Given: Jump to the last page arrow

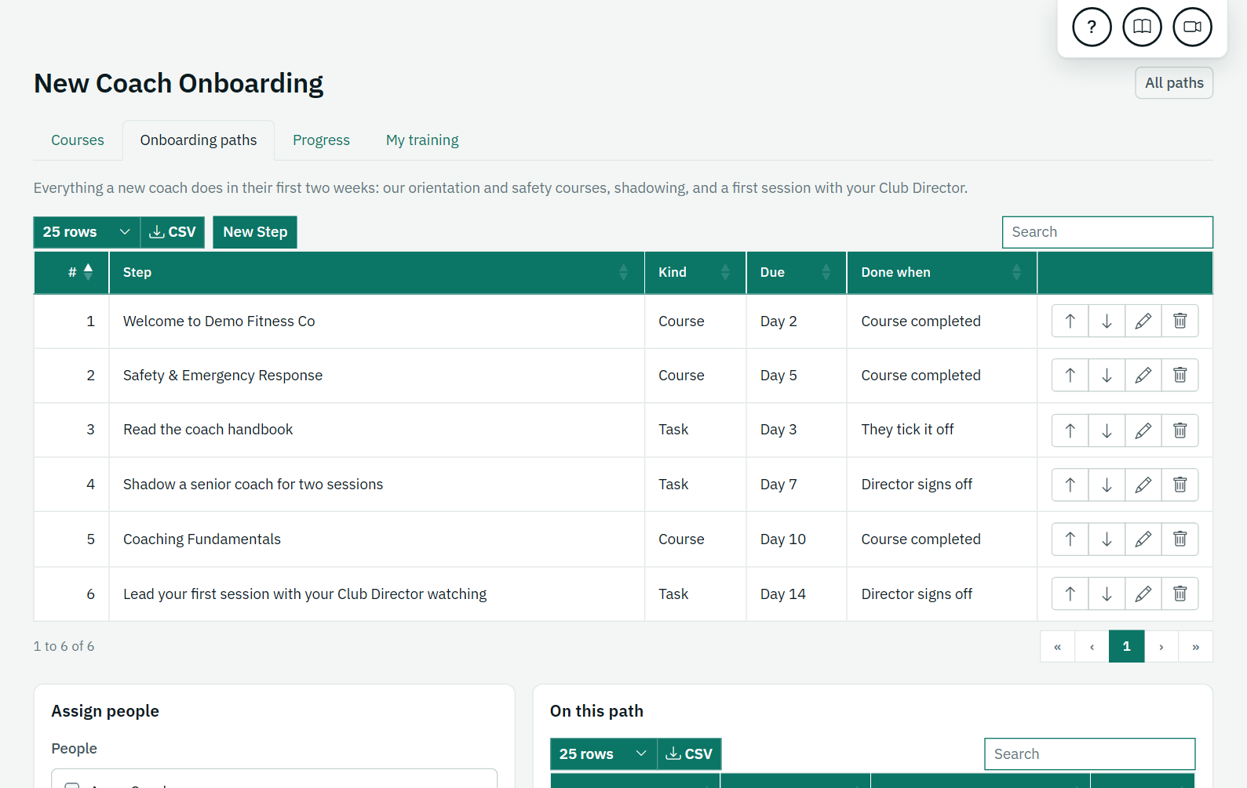Looking at the screenshot, I should pos(1196,646).
